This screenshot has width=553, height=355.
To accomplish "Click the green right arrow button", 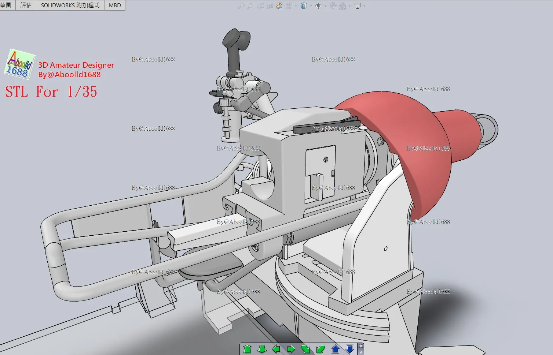I will [291, 349].
